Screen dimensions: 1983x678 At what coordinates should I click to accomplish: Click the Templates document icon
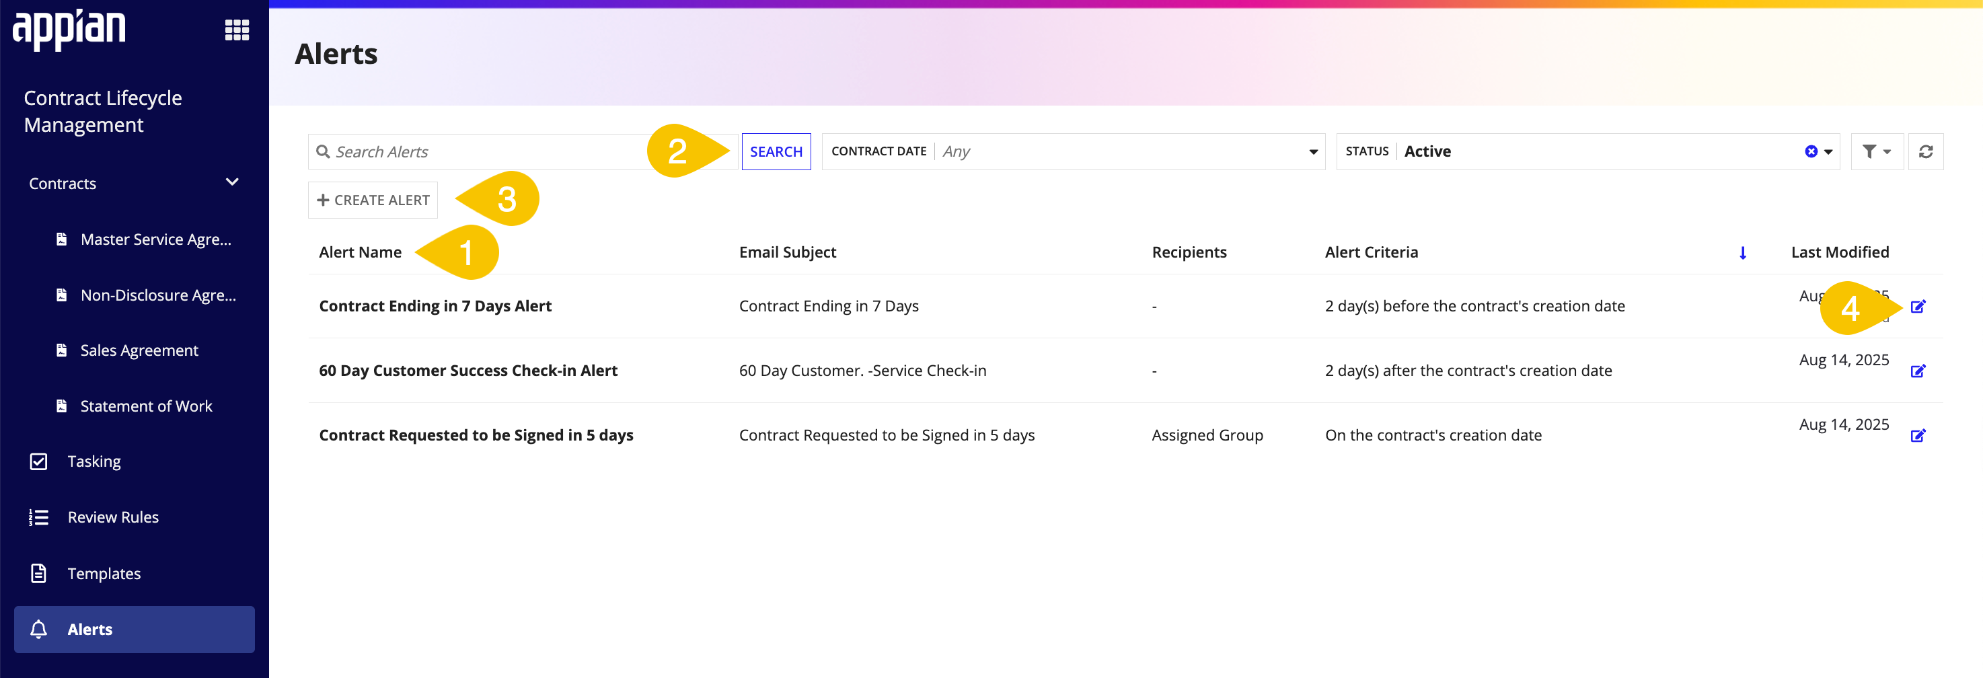38,573
